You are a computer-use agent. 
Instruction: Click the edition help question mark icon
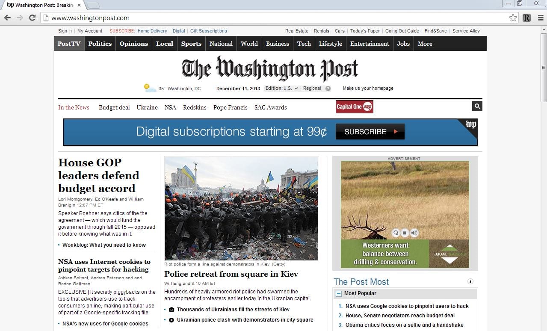(328, 89)
